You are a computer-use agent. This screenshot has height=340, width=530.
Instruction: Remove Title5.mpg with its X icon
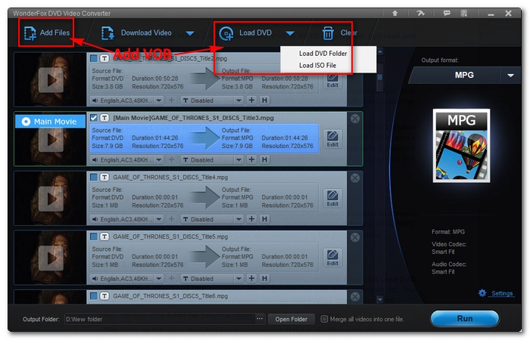(355, 237)
